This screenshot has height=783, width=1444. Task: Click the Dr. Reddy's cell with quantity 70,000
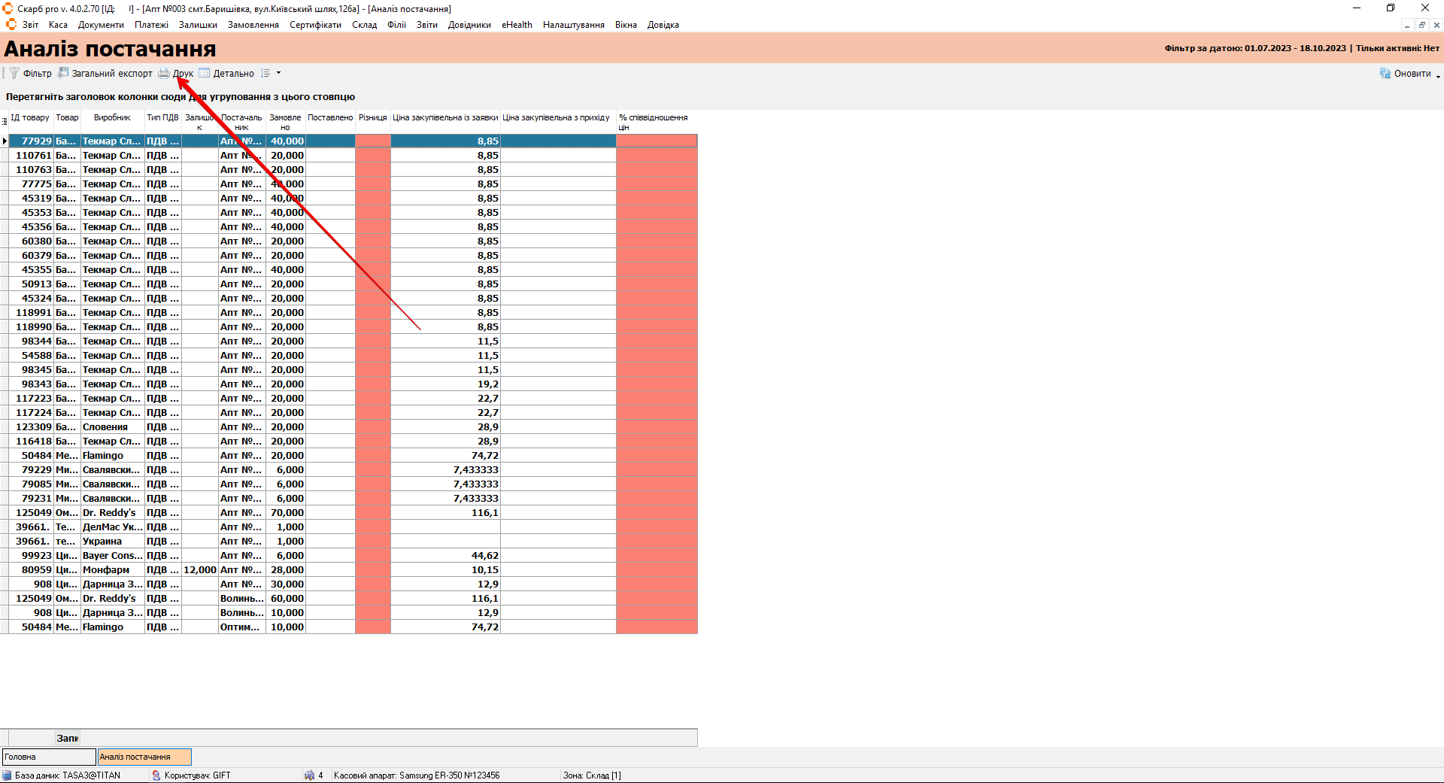tap(111, 513)
